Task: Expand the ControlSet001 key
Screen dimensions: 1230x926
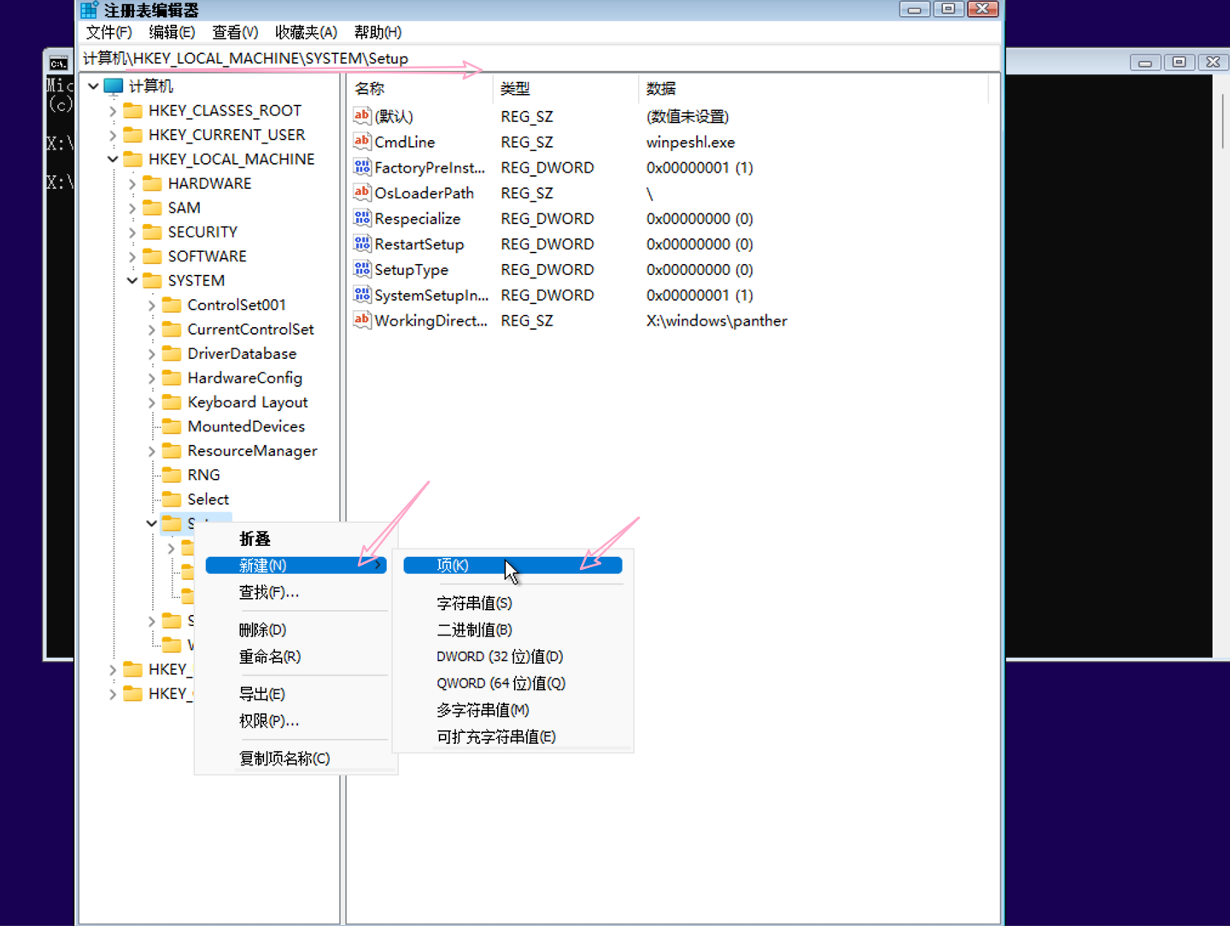Action: coord(152,305)
